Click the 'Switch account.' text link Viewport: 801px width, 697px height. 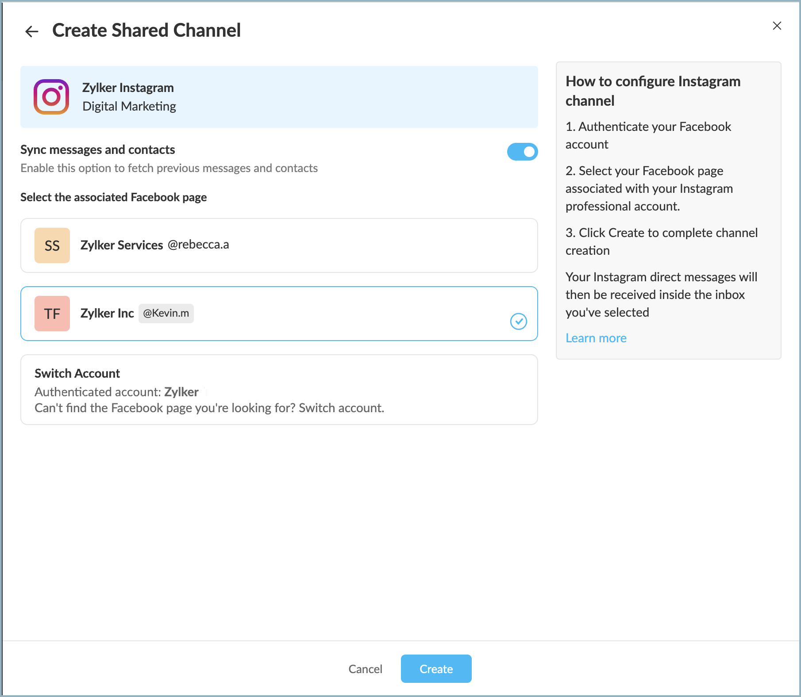click(341, 408)
